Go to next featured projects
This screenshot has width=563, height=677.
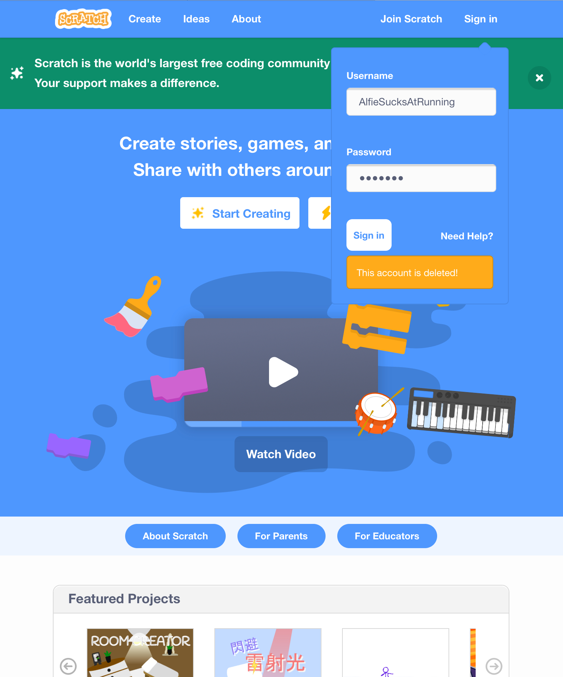494,666
